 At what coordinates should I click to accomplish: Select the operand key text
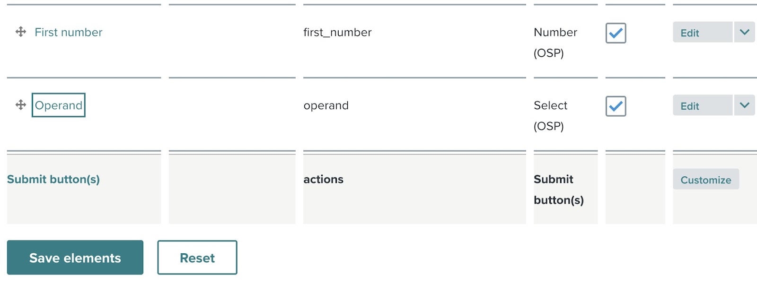pyautogui.click(x=326, y=105)
